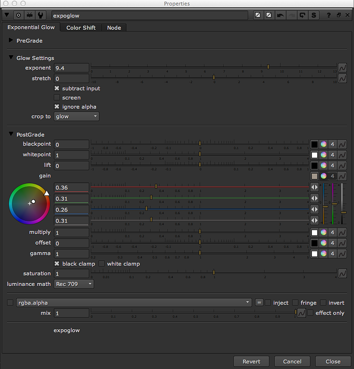Image resolution: width=354 pixels, height=369 pixels.
Task: Click the wrench icon beside the node name
Action: tap(40, 15)
